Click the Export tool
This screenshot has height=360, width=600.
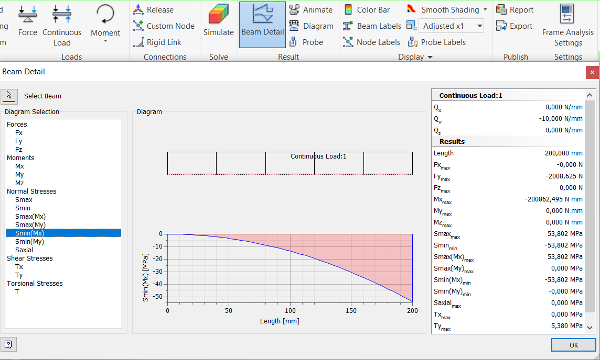point(514,26)
